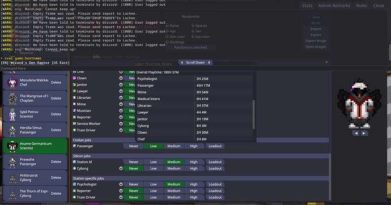Viewport: 391px width, 205px height.
Task: Open the dropdown arrow right of Scroll Down
Action: [326, 62]
